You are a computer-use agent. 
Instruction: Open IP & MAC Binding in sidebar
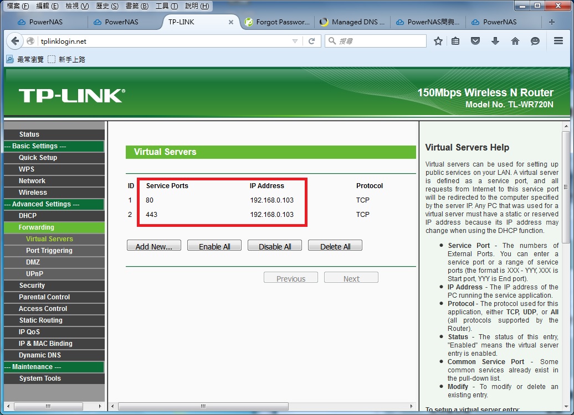tap(54, 343)
